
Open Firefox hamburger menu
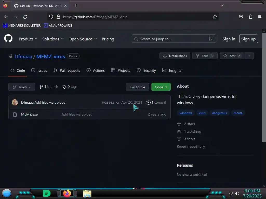click(260, 17)
